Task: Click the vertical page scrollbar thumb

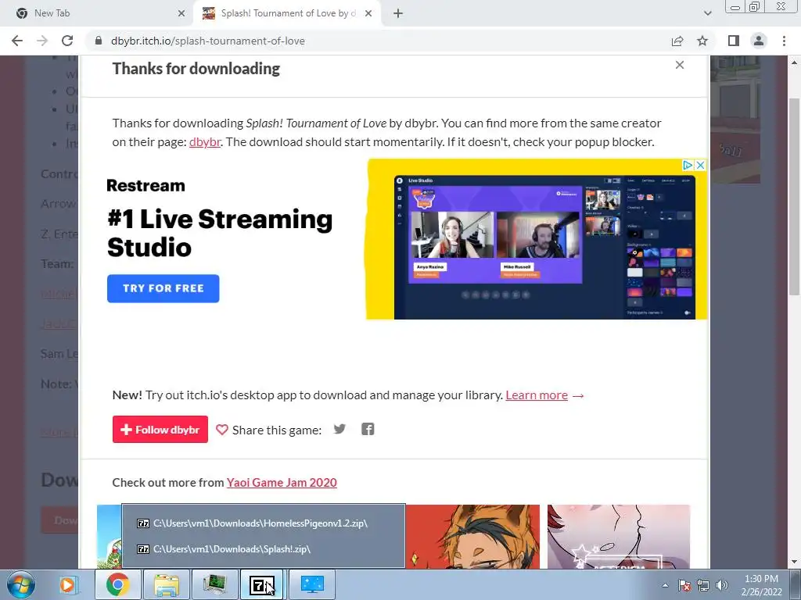Action: tap(795, 196)
